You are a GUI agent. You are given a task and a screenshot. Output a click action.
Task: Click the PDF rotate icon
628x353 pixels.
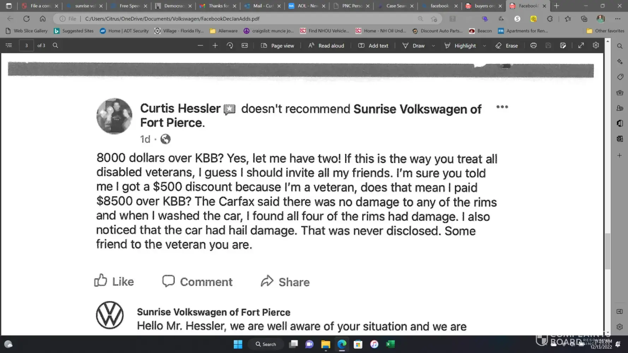pos(230,46)
